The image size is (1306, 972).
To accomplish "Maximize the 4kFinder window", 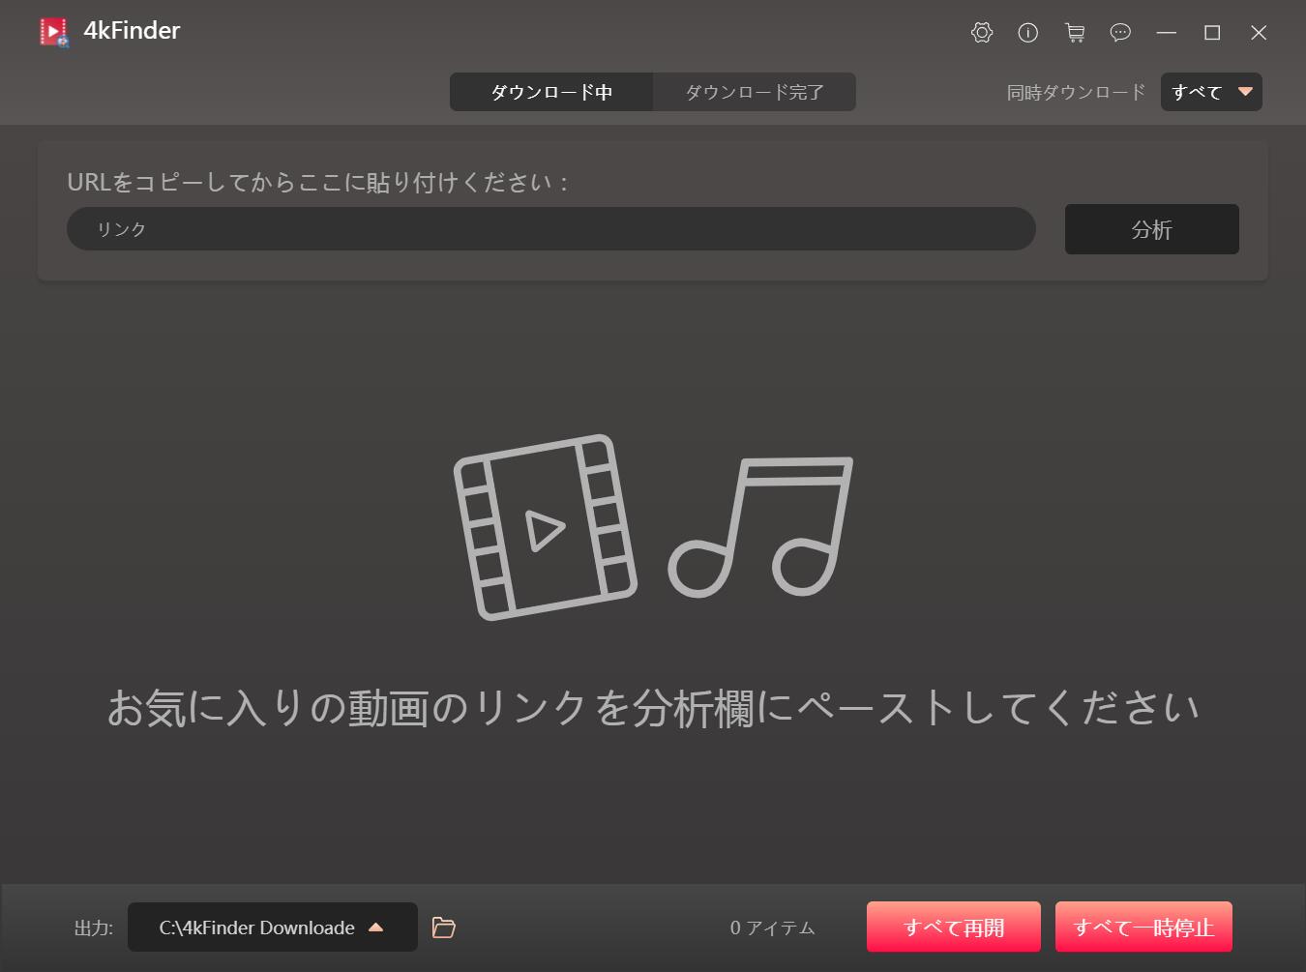I will coord(1212,33).
